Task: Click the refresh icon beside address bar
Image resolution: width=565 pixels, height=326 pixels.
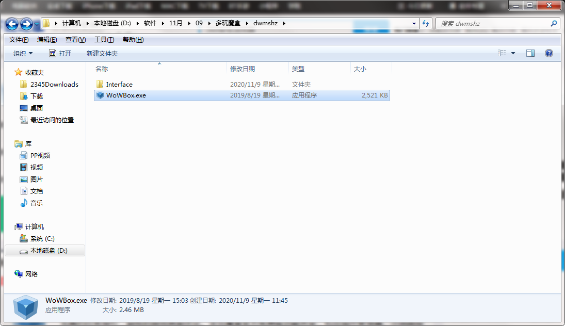Action: point(426,23)
